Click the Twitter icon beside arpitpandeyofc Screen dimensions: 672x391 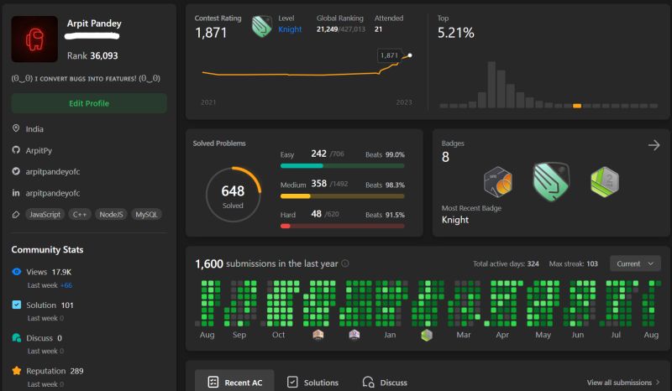click(16, 171)
